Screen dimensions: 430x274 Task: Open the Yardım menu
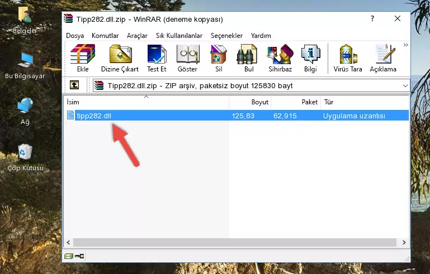pos(261,36)
